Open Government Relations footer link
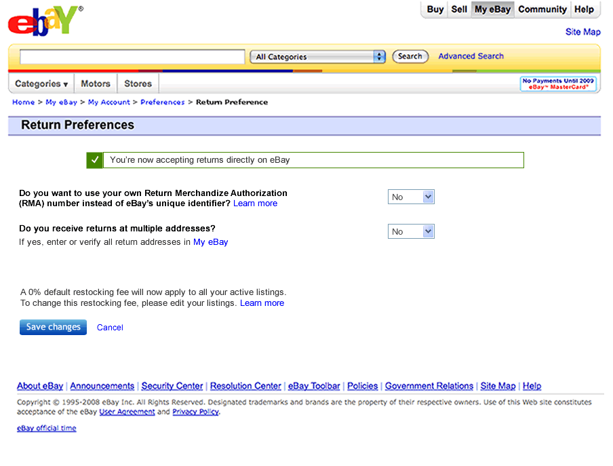The width and height of the screenshot is (613, 466). click(x=429, y=386)
